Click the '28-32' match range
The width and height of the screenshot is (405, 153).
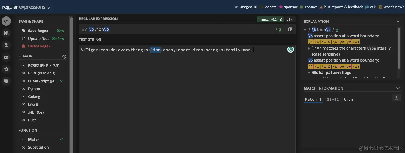coord(333,99)
